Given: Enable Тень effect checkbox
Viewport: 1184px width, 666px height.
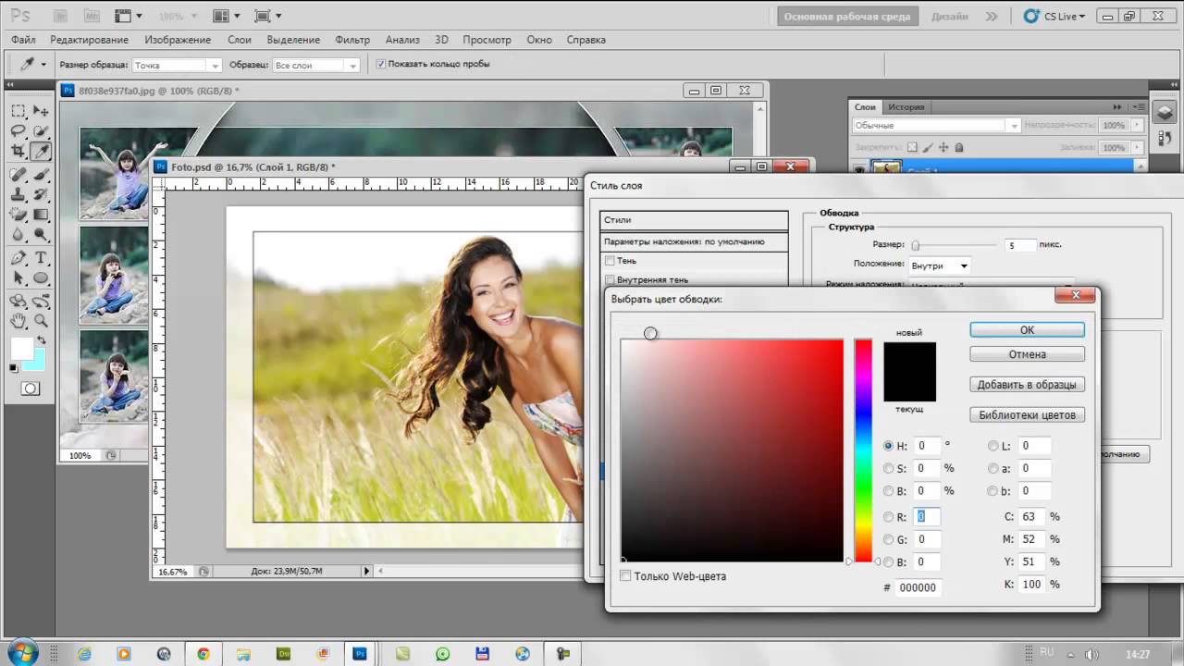Looking at the screenshot, I should (610, 261).
